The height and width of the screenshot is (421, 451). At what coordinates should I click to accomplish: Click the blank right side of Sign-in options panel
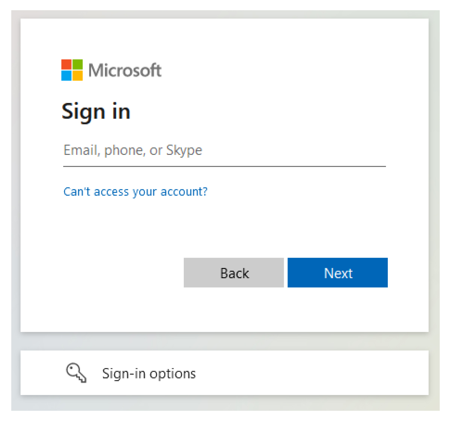coord(338,373)
